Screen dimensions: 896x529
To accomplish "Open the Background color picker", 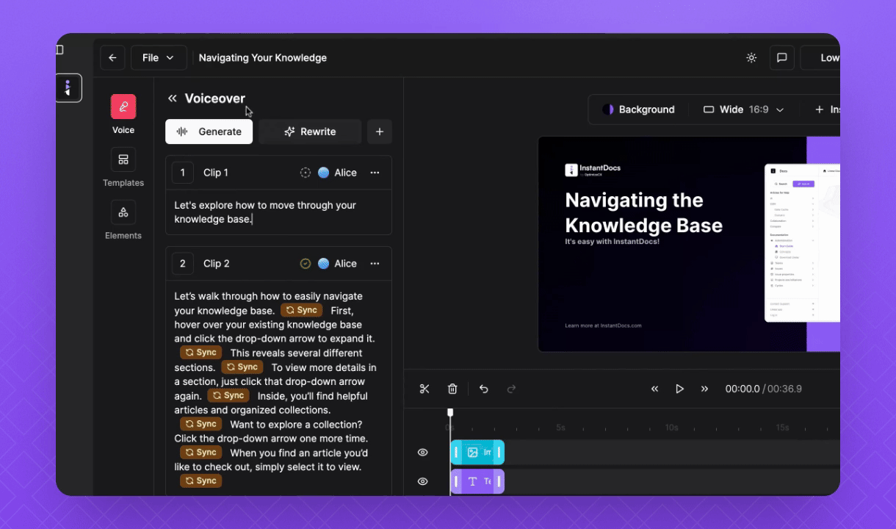I will point(638,109).
